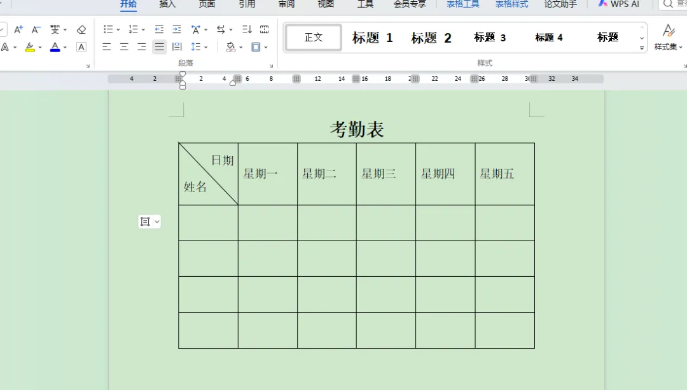
Task: Set line spacing
Action: pyautogui.click(x=196, y=47)
